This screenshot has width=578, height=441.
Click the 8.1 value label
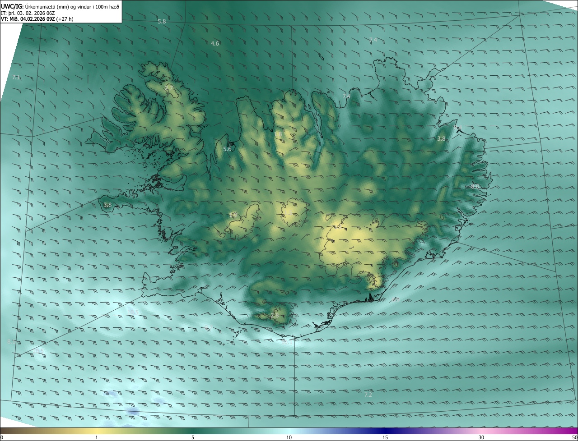click(11, 342)
